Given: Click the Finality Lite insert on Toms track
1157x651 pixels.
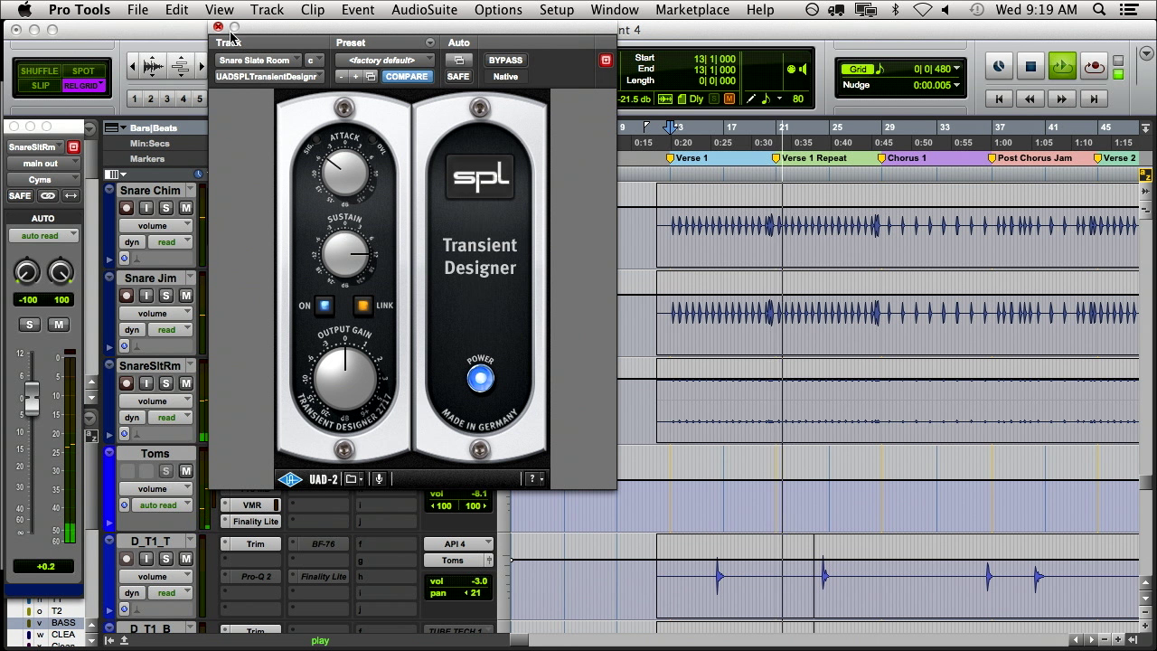Looking at the screenshot, I should (x=256, y=522).
